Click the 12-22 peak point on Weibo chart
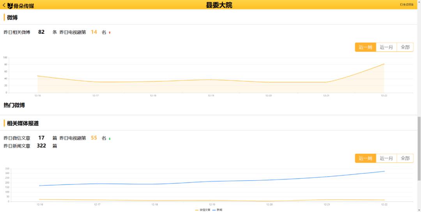 coord(384,64)
